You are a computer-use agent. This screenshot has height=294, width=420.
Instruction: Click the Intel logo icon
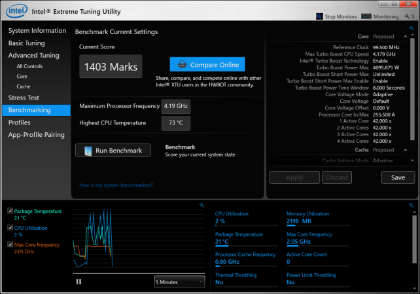[16, 11]
